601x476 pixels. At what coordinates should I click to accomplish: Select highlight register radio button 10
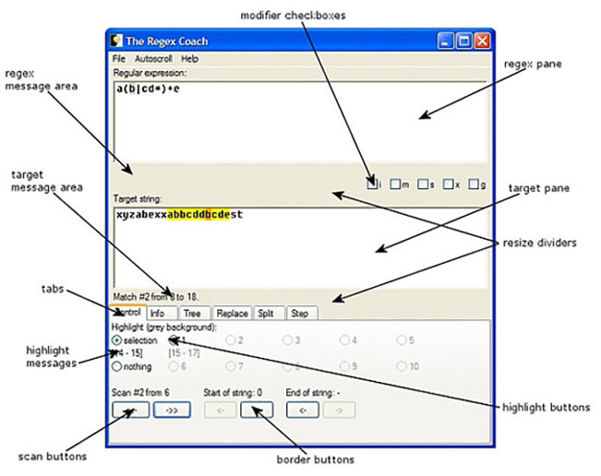tap(401, 366)
